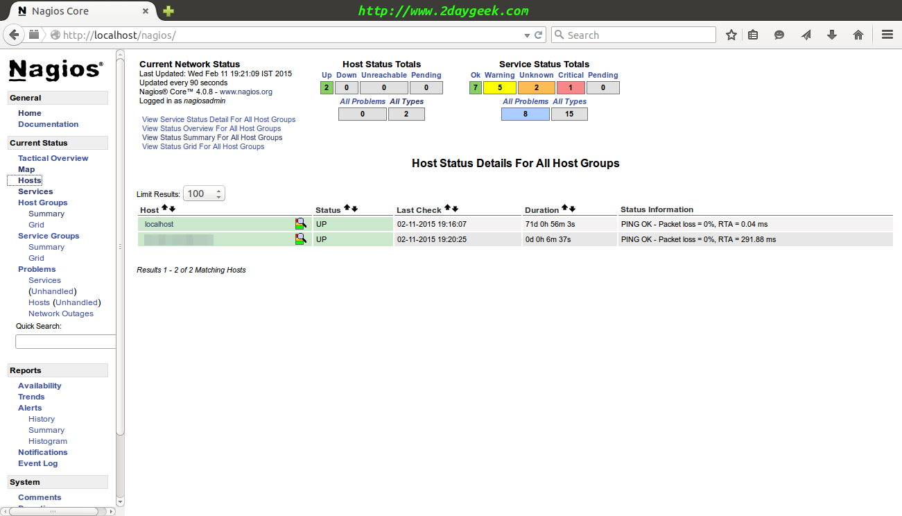Sort Last Check ascending arrow
The image size is (902, 516).
click(x=448, y=208)
